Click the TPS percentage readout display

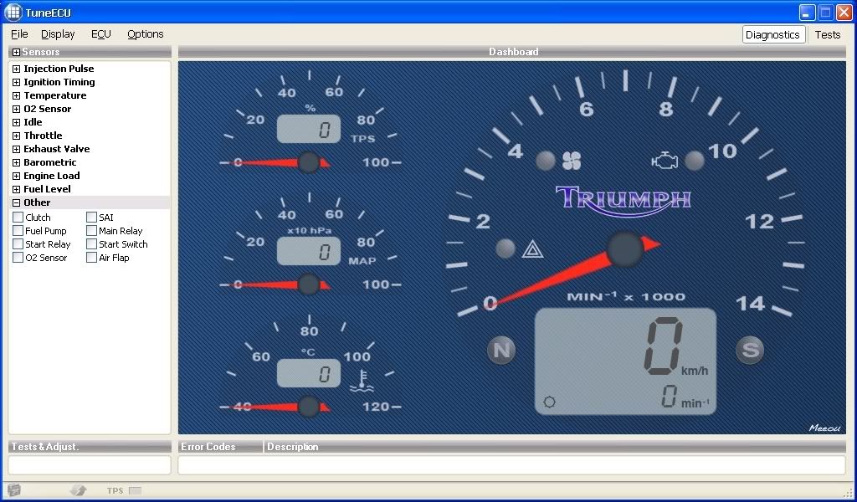pos(309,129)
